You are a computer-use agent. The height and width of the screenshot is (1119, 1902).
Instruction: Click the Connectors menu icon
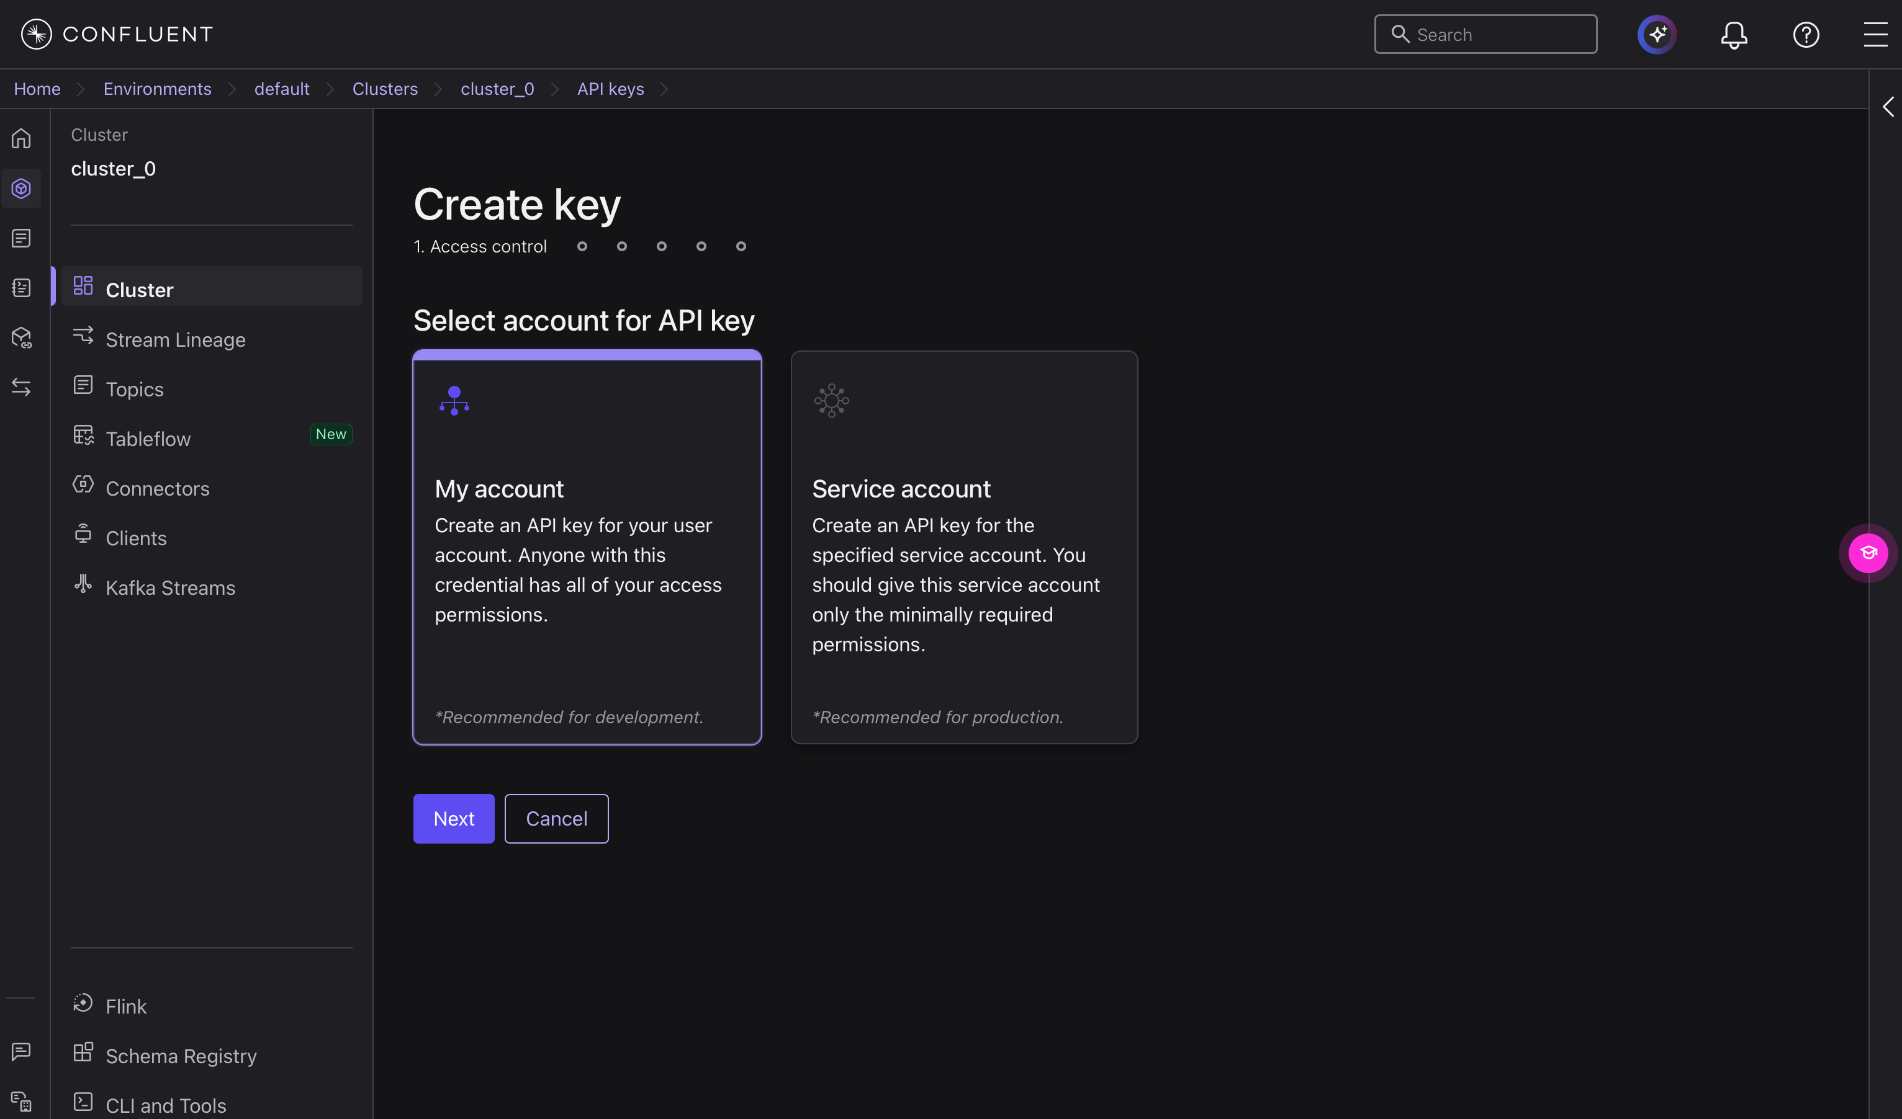pos(83,485)
